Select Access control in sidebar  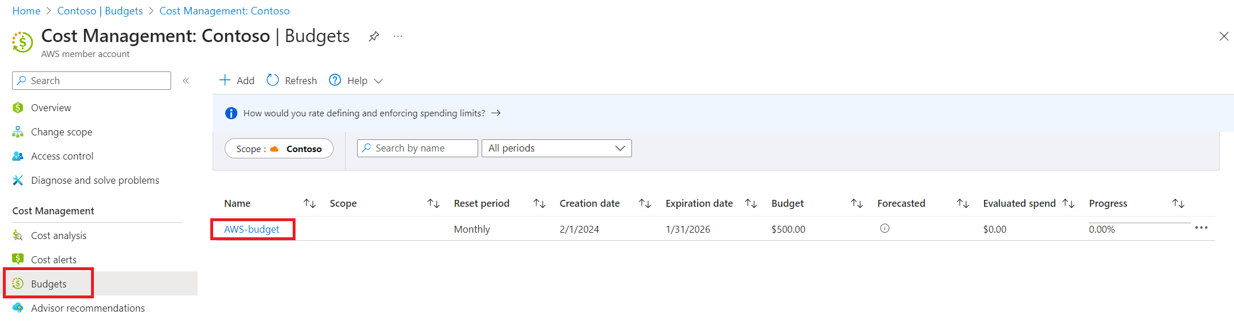pos(62,156)
